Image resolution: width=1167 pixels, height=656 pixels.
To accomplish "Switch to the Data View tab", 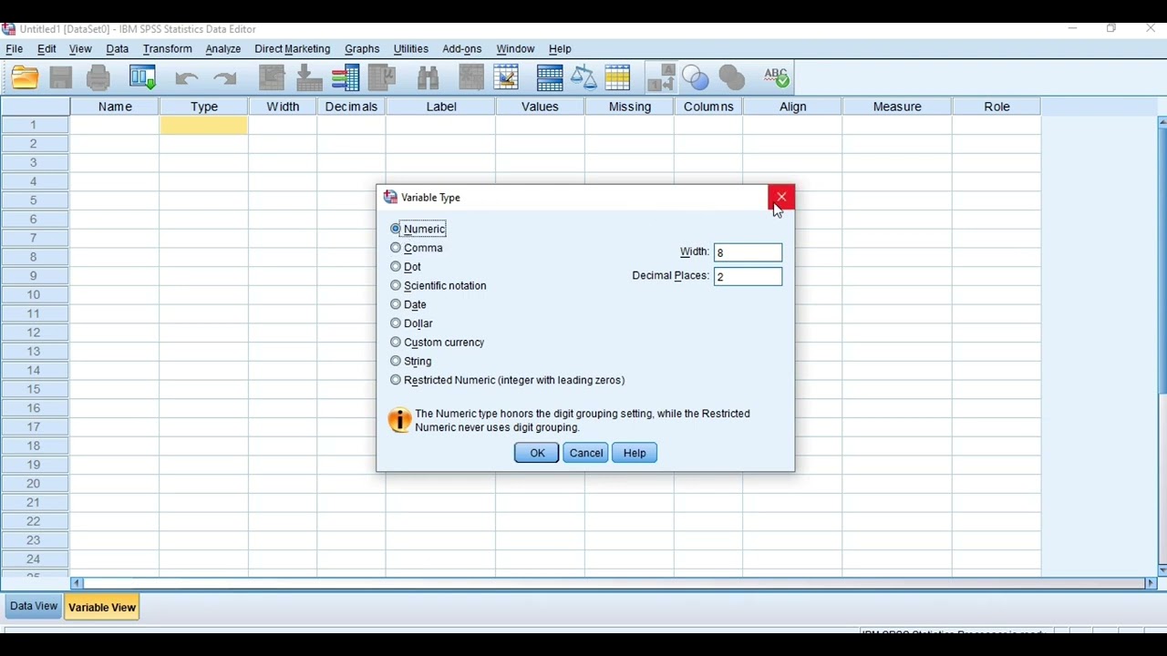I will tap(34, 607).
